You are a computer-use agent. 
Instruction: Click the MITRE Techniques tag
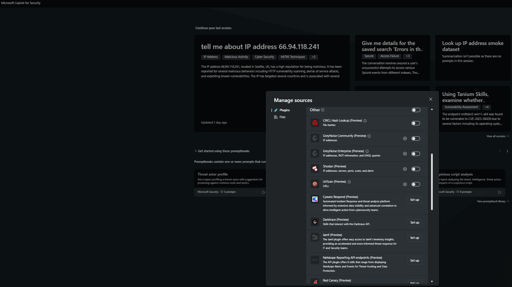(x=293, y=57)
